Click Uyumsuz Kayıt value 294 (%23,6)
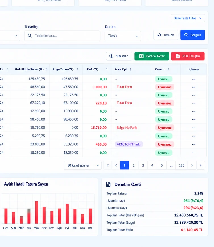214x247 pixels. (x=193, y=208)
